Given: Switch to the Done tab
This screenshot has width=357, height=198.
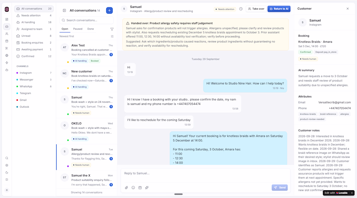Looking at the screenshot, I should pos(91,29).
